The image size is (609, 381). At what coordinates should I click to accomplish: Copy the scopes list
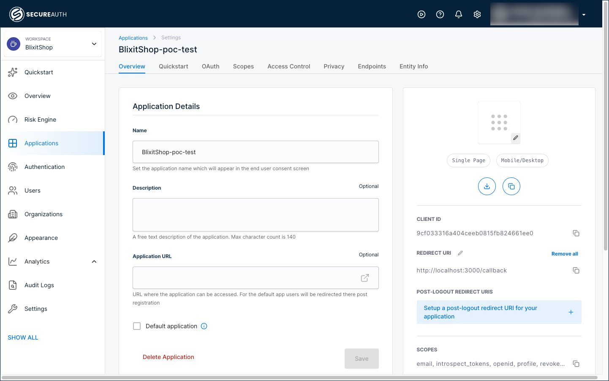576,364
